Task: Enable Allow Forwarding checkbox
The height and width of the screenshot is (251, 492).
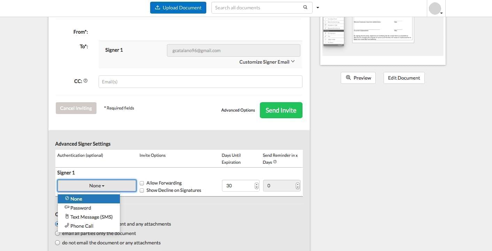Action: (142, 183)
